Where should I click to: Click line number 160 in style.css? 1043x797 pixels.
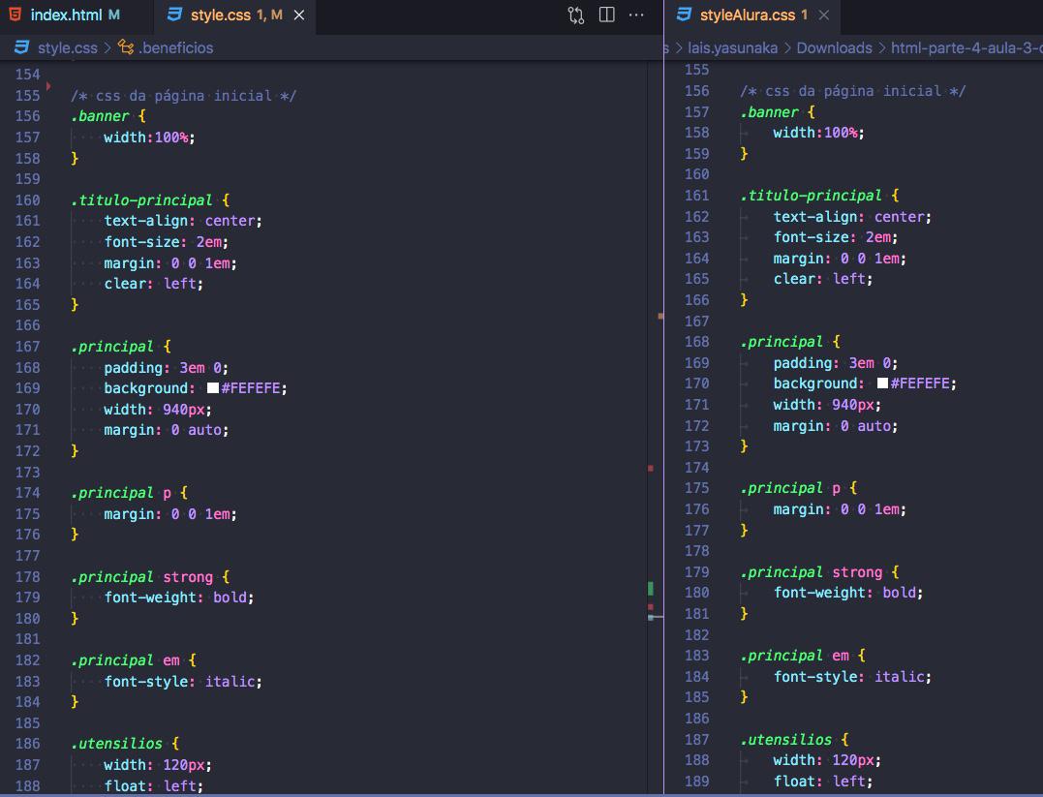[27, 200]
